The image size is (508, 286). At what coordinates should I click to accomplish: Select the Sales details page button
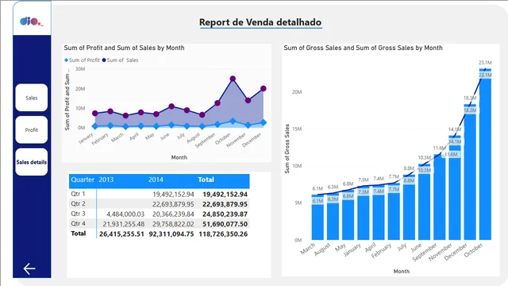pyautogui.click(x=32, y=162)
